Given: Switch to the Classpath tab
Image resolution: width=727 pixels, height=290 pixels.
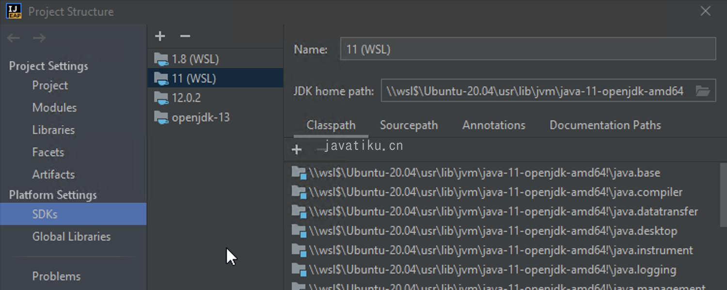Looking at the screenshot, I should [x=331, y=125].
